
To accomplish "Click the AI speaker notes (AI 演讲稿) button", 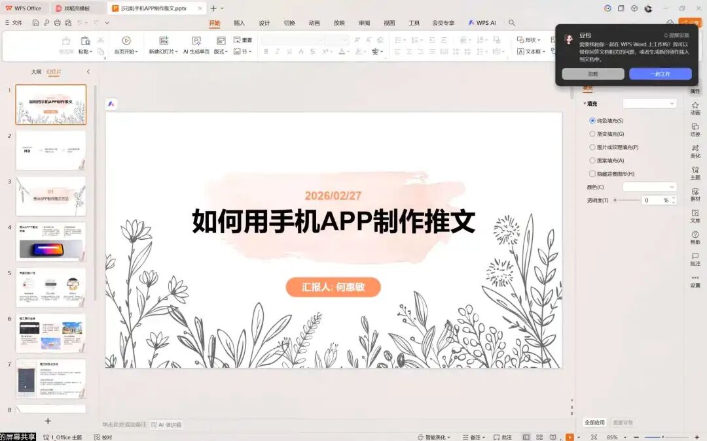I will pos(166,425).
